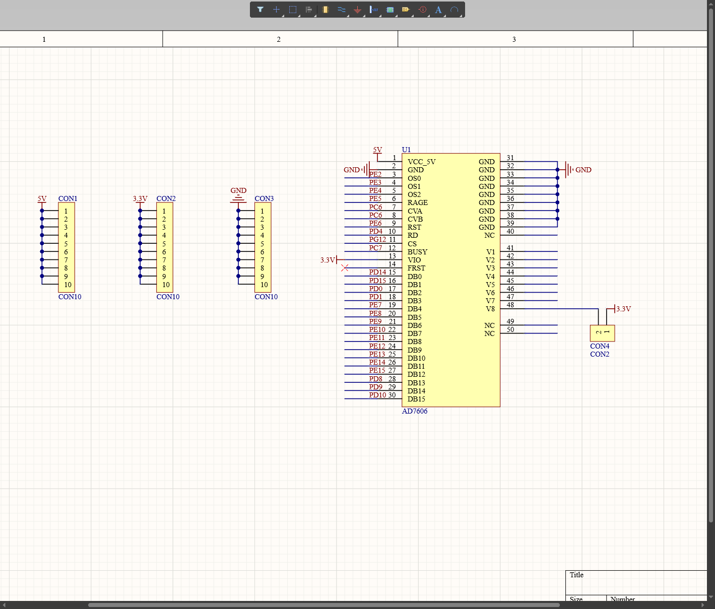Select the Move objects cross tool
Image resolution: width=715 pixels, height=609 pixels.
(x=276, y=10)
